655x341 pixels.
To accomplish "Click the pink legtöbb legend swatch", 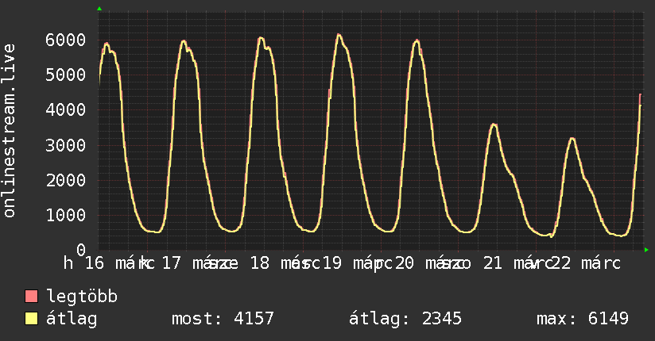I will coord(31,296).
